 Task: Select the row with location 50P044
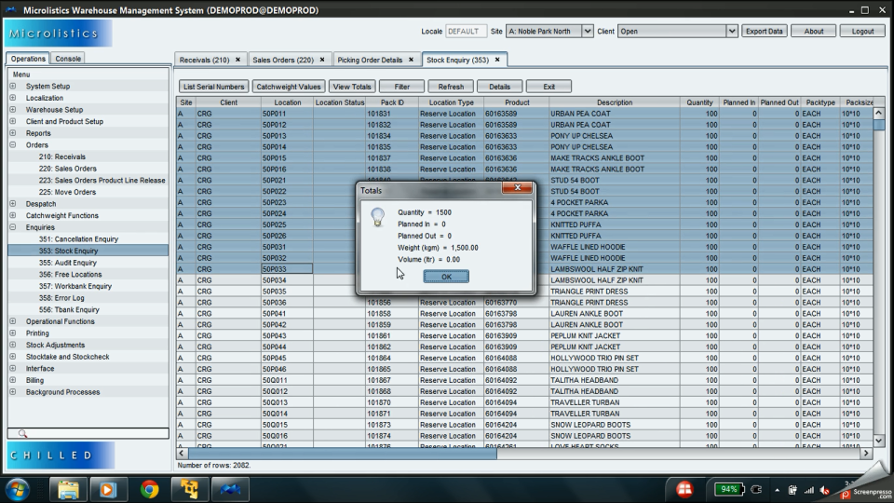tap(524, 347)
